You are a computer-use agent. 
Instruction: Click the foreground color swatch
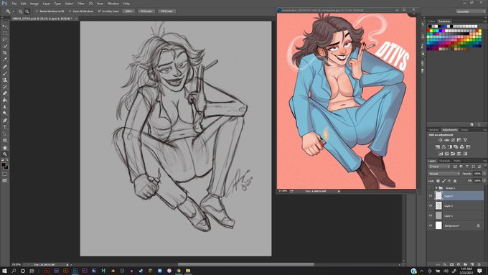pyautogui.click(x=4, y=164)
